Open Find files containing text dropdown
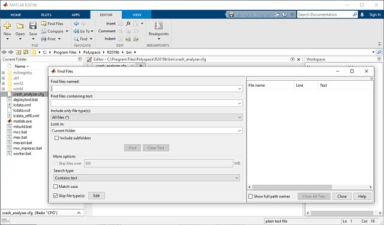This screenshot has width=384, height=225. pos(239,104)
